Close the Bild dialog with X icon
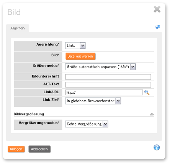The image size is (170, 167). tap(157, 9)
